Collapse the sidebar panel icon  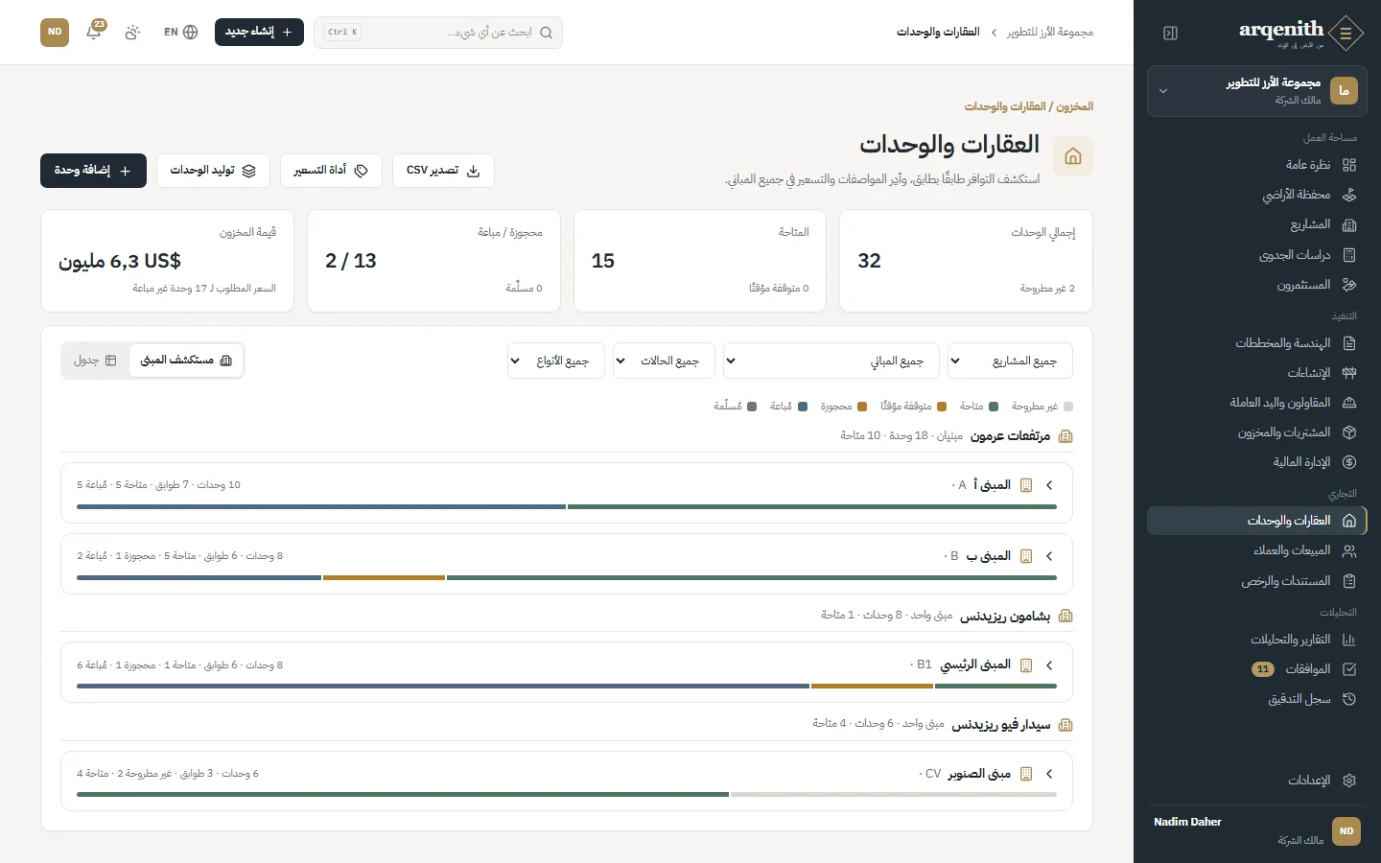1170,33
